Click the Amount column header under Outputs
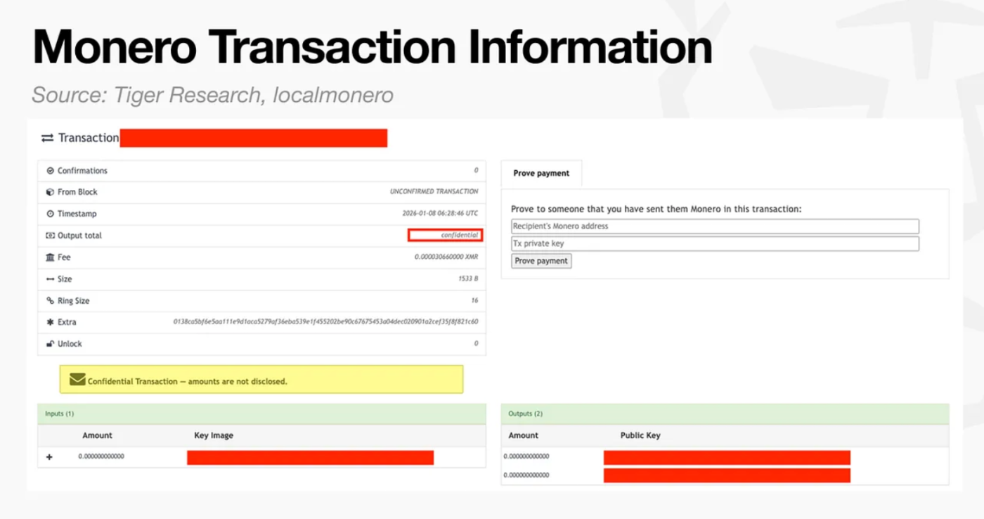Screen dimensions: 984x519 click(x=524, y=436)
